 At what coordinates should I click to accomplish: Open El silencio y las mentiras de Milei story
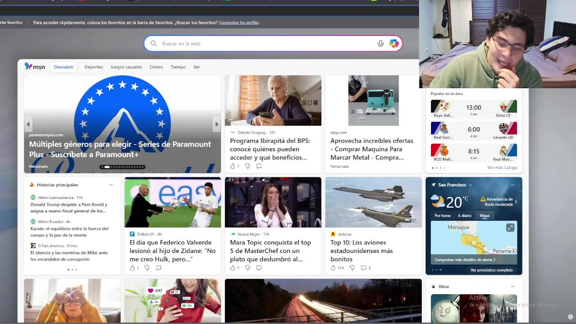click(x=69, y=256)
